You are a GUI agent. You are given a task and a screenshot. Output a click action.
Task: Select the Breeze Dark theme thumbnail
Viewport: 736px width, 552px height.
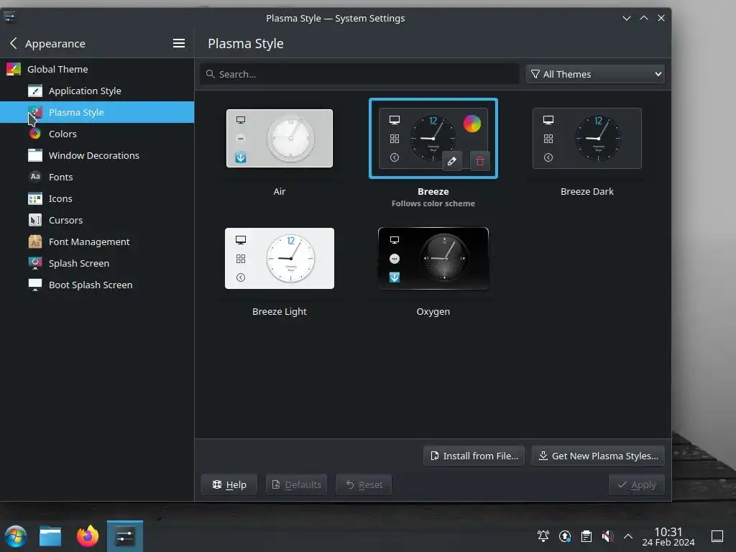[586, 139]
